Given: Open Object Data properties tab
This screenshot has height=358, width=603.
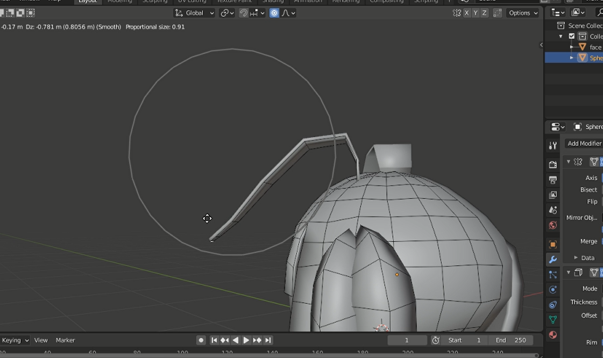Looking at the screenshot, I should 553,320.
